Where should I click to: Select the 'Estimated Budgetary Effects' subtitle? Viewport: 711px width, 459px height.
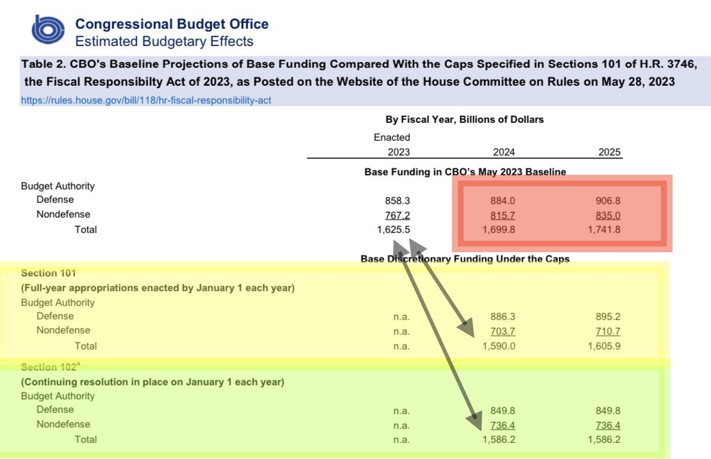click(164, 41)
